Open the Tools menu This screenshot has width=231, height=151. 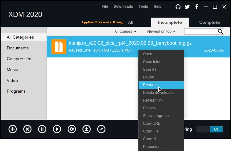[x=143, y=6]
